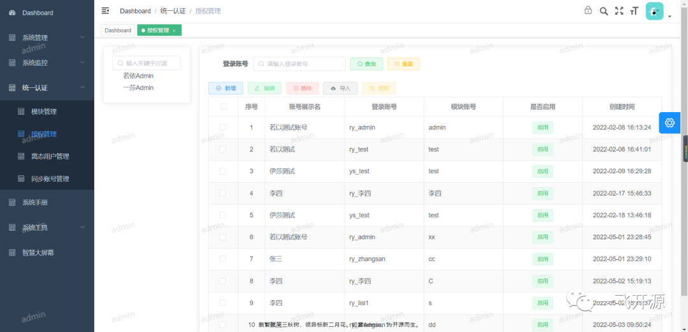
Task: Open 同步账号管理 submenu item
Action: pos(47,178)
